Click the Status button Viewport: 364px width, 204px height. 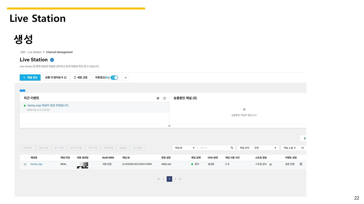click(x=123, y=148)
